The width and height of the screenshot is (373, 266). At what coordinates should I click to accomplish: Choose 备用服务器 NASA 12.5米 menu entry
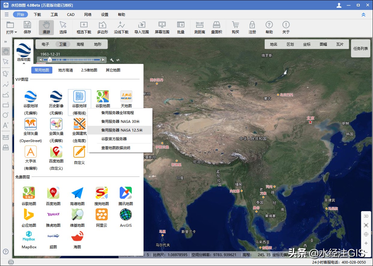click(120, 130)
